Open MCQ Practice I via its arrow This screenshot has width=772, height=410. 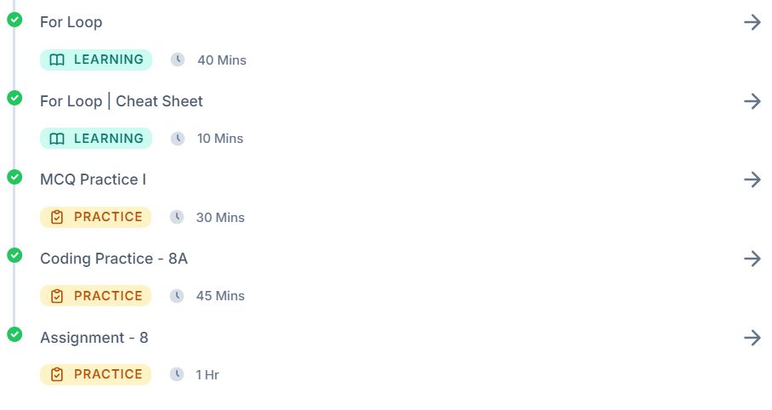click(752, 179)
